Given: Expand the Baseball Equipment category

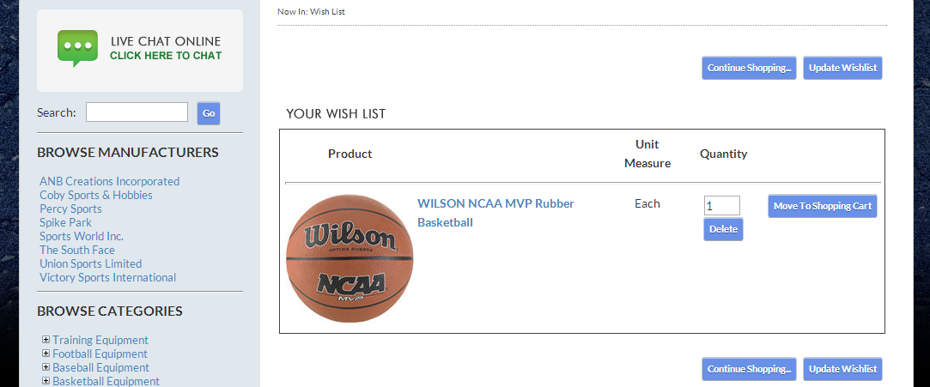Looking at the screenshot, I should 46,367.
